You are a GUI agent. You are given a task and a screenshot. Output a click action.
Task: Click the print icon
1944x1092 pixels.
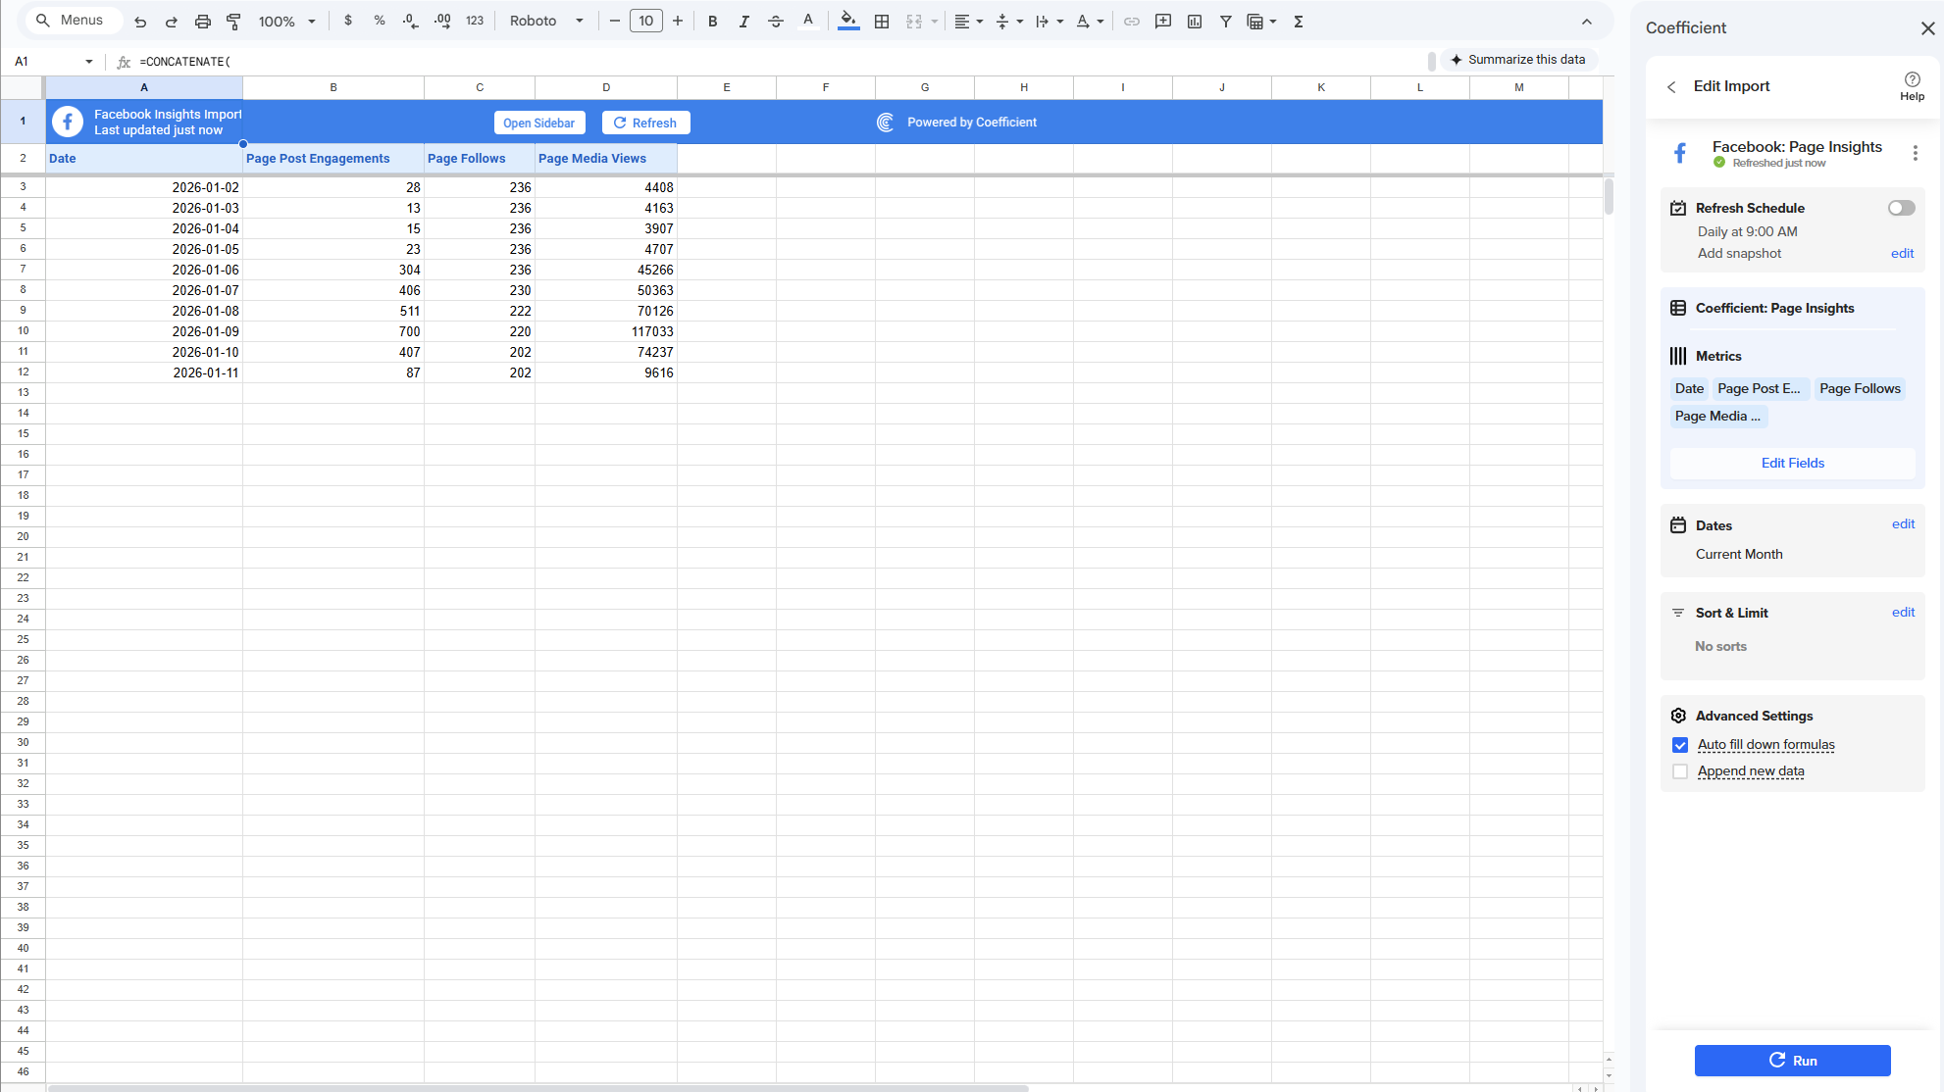tap(202, 22)
